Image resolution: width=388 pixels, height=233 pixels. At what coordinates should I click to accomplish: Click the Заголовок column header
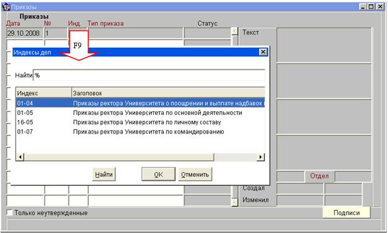tap(168, 93)
